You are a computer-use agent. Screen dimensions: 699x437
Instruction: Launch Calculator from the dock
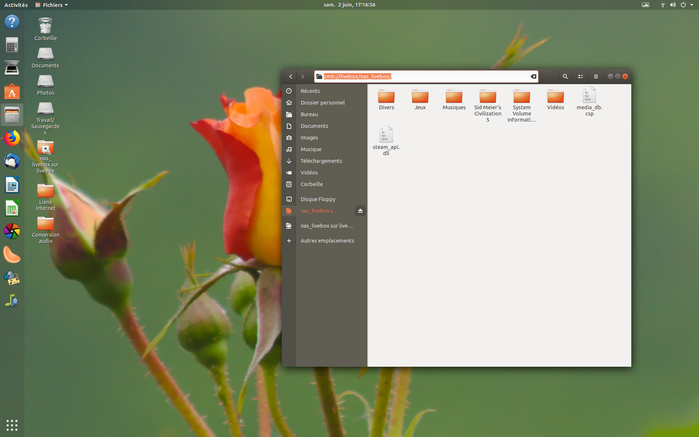tap(12, 45)
